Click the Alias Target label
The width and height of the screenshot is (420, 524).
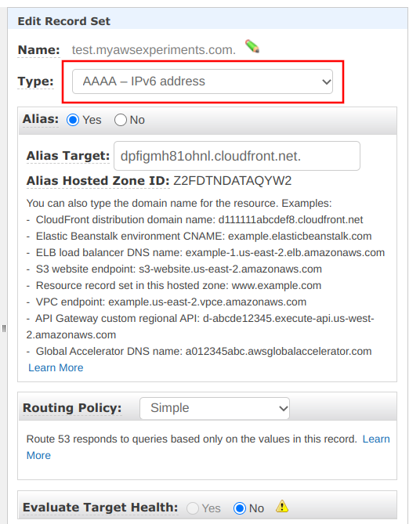pyautogui.click(x=68, y=156)
